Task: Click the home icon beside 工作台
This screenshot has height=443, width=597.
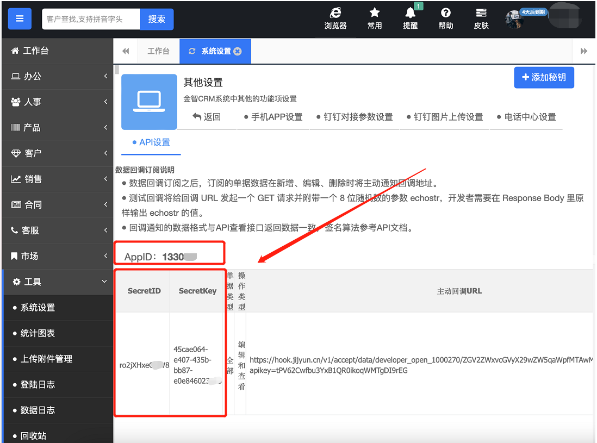Action: pyautogui.click(x=15, y=51)
